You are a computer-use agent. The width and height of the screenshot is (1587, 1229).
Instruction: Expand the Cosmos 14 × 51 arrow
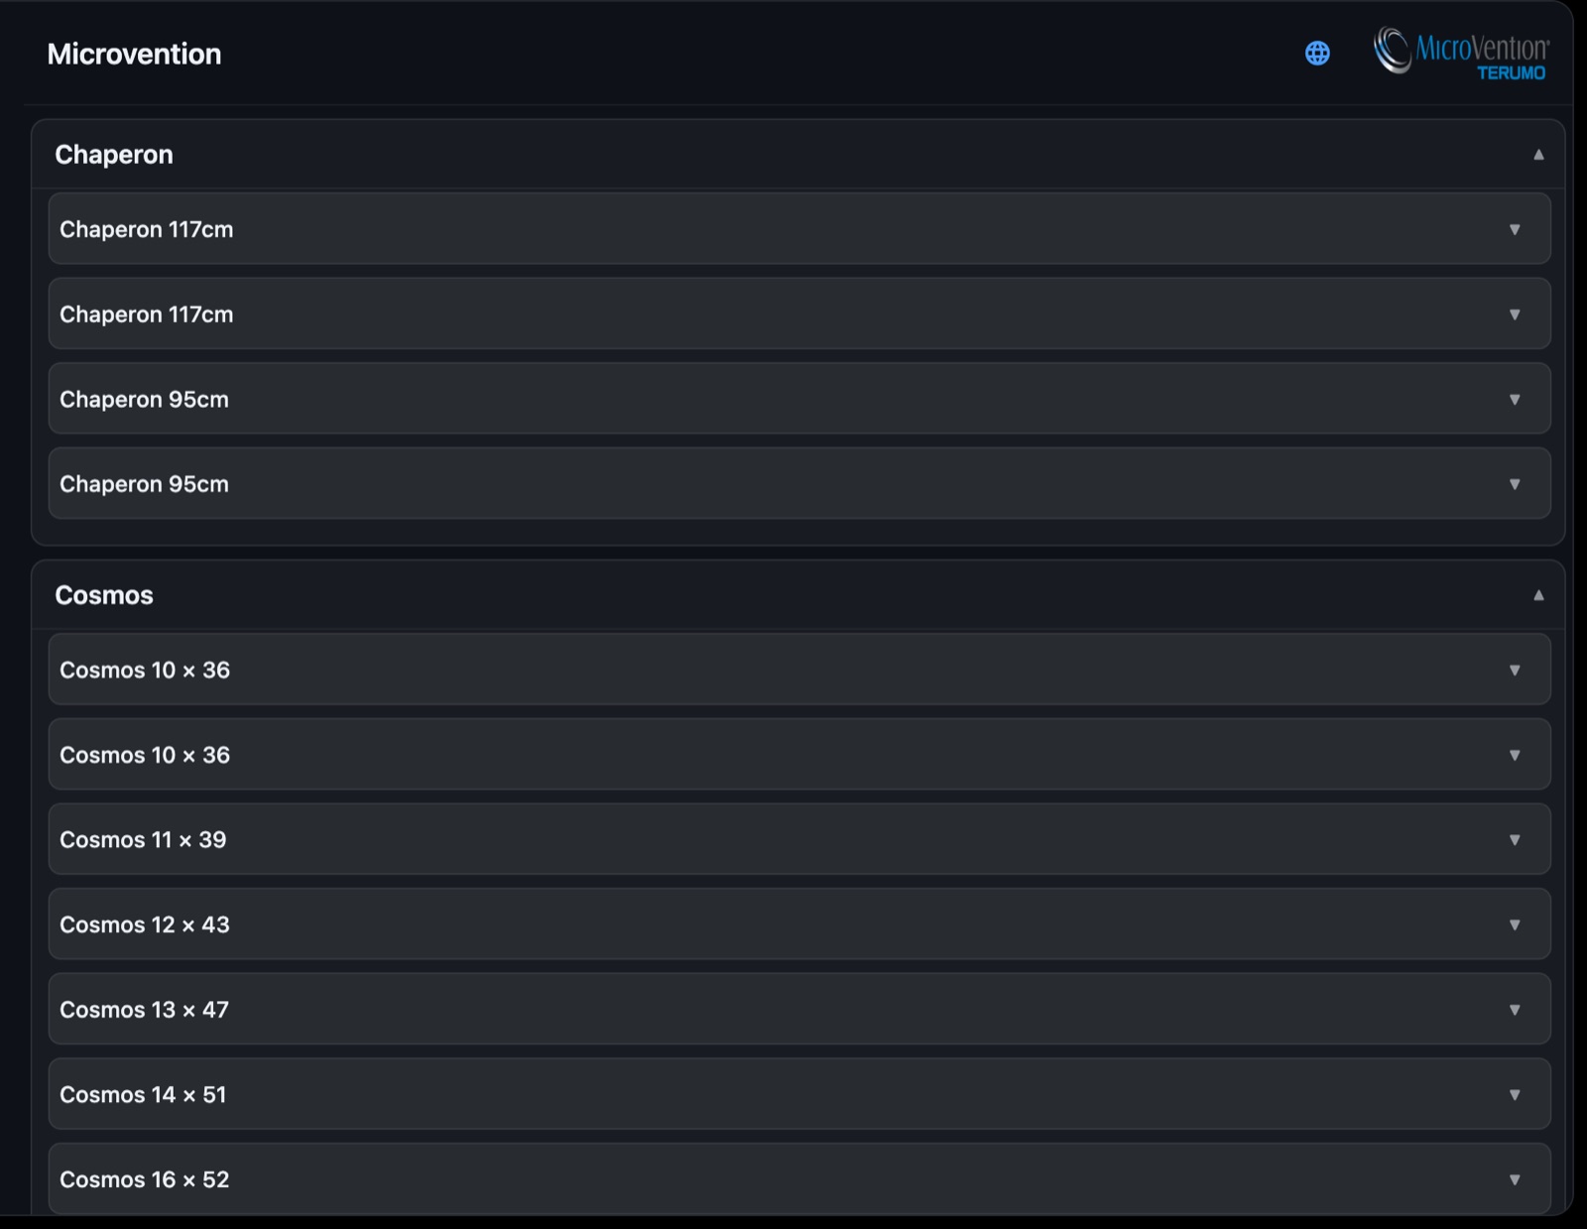(x=1515, y=1095)
